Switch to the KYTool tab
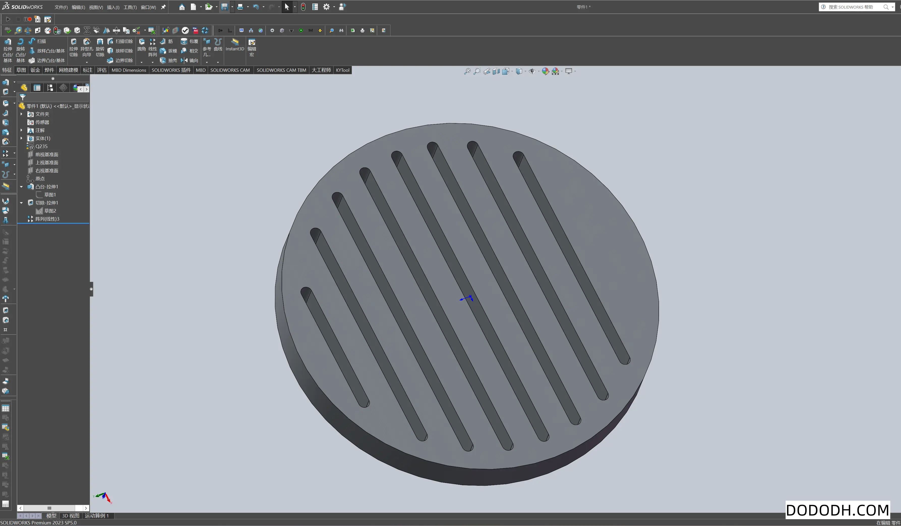This screenshot has width=901, height=526. pos(343,70)
